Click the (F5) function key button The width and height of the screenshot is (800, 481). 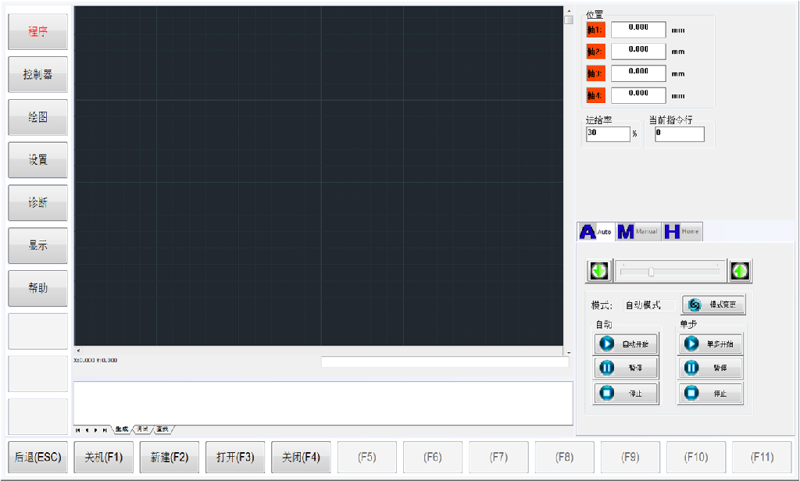pos(367,457)
